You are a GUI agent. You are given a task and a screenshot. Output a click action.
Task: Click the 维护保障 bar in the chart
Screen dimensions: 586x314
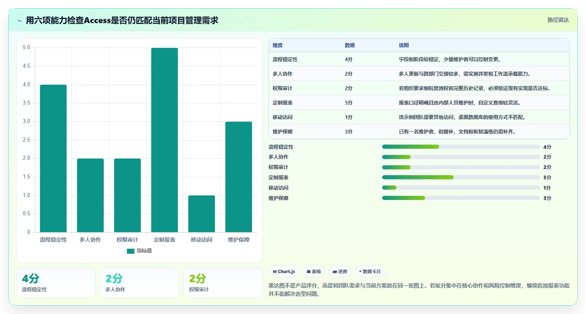coord(239,177)
